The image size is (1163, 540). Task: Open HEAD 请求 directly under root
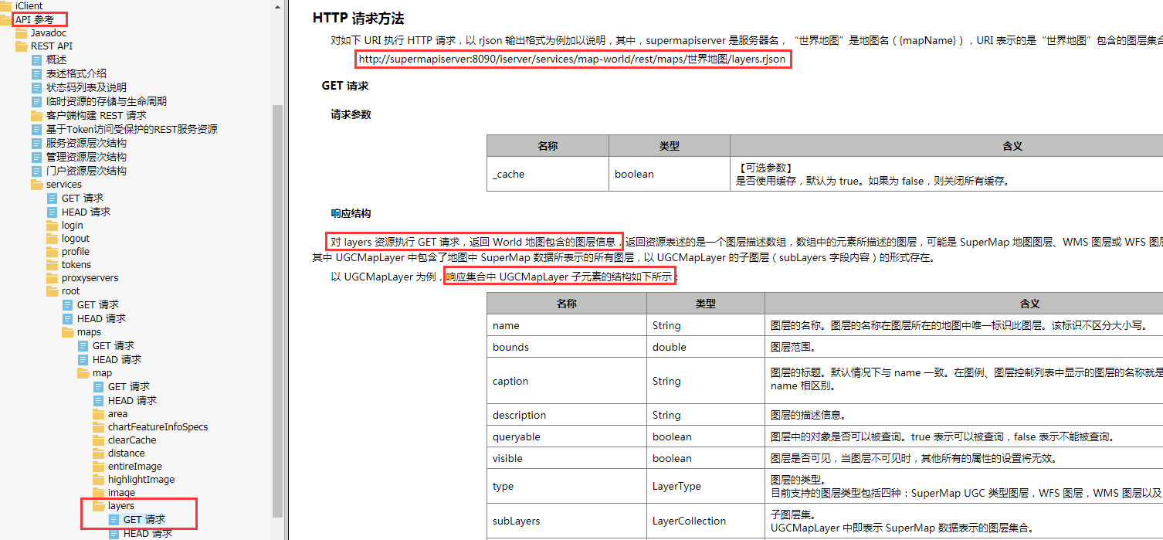click(101, 319)
